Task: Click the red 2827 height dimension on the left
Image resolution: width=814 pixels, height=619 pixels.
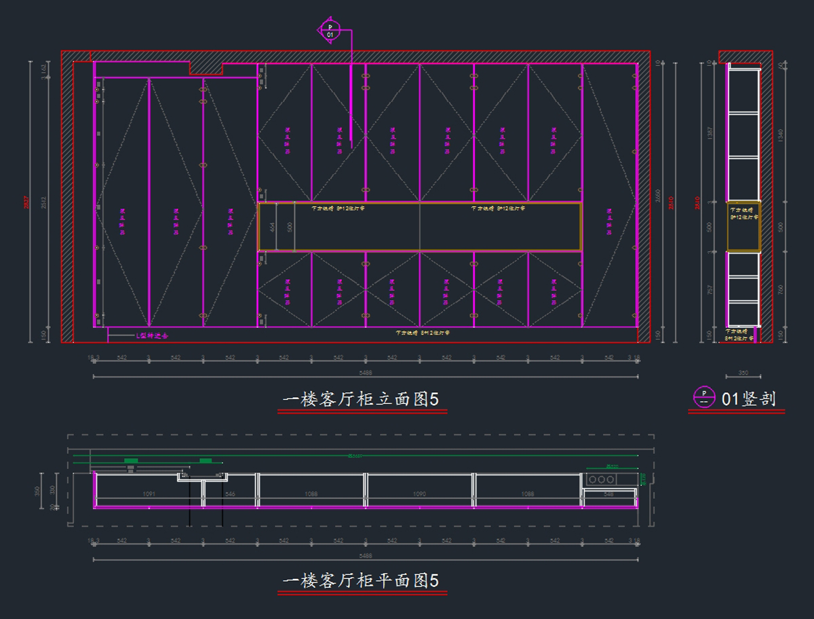Action: (x=27, y=202)
